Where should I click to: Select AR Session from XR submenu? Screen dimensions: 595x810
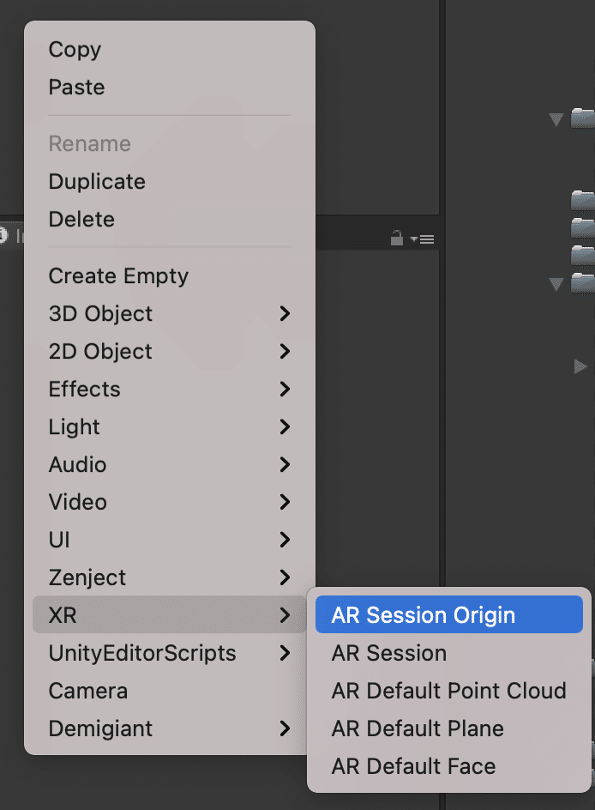point(389,654)
